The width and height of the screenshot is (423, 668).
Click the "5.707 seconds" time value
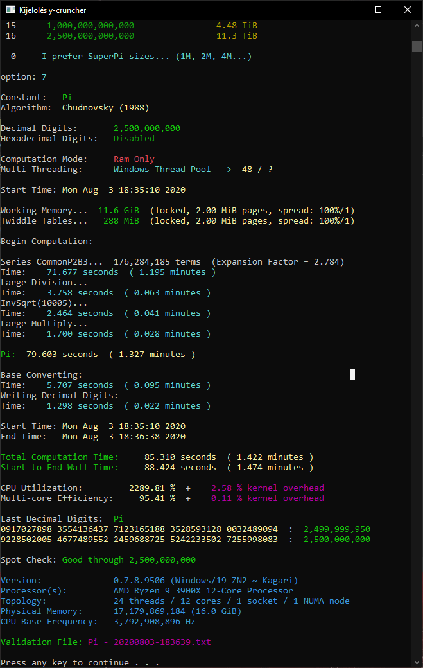[x=80, y=385]
